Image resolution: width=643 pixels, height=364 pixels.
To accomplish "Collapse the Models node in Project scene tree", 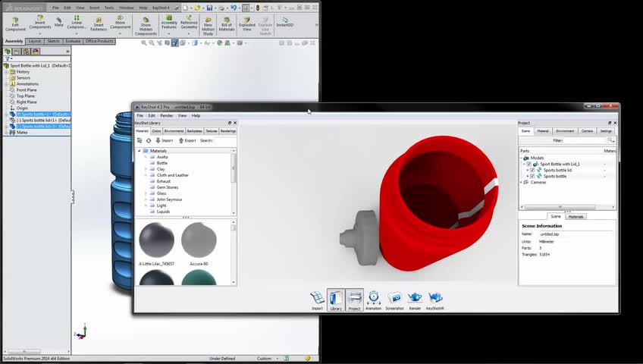I will pyautogui.click(x=522, y=158).
